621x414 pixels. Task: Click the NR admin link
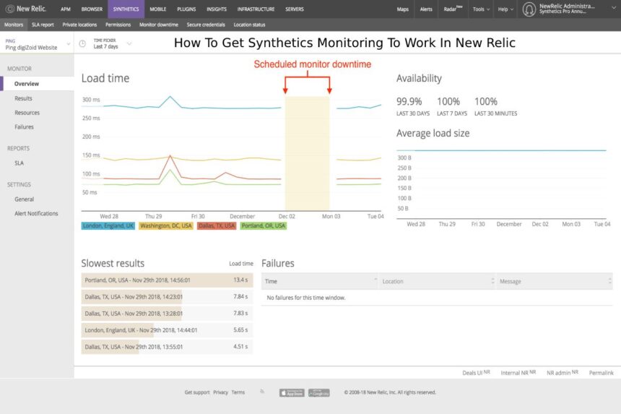[563, 373]
